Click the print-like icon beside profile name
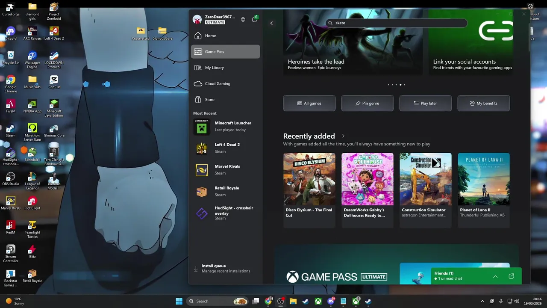Image resolution: width=547 pixels, height=308 pixels. click(243, 19)
